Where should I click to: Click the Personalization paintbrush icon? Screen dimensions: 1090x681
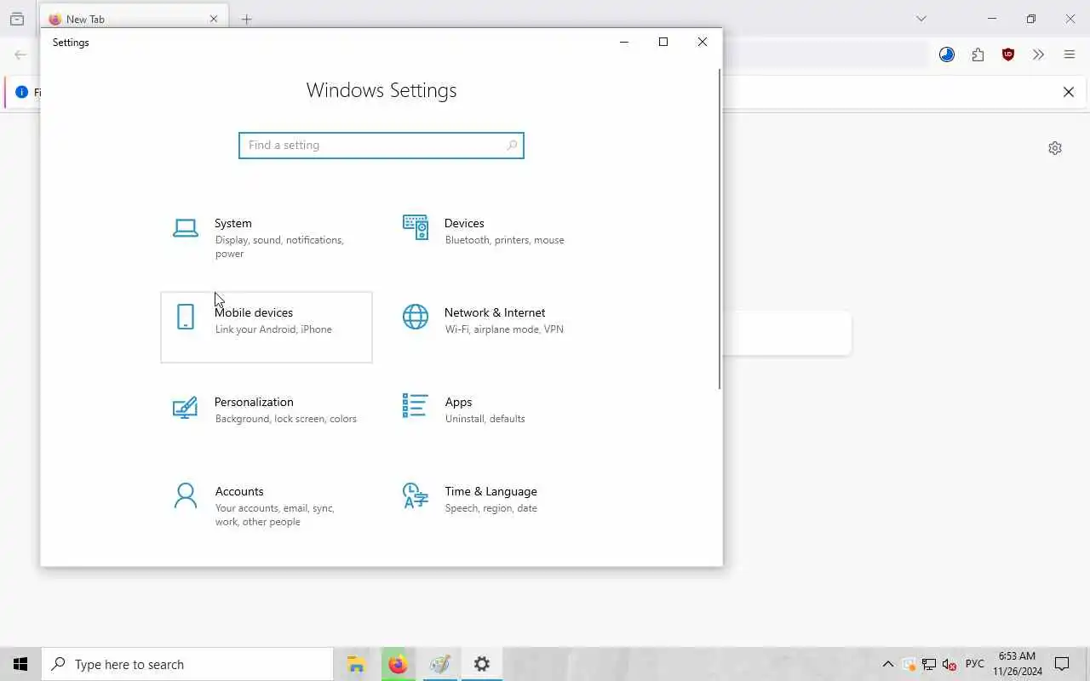185,408
